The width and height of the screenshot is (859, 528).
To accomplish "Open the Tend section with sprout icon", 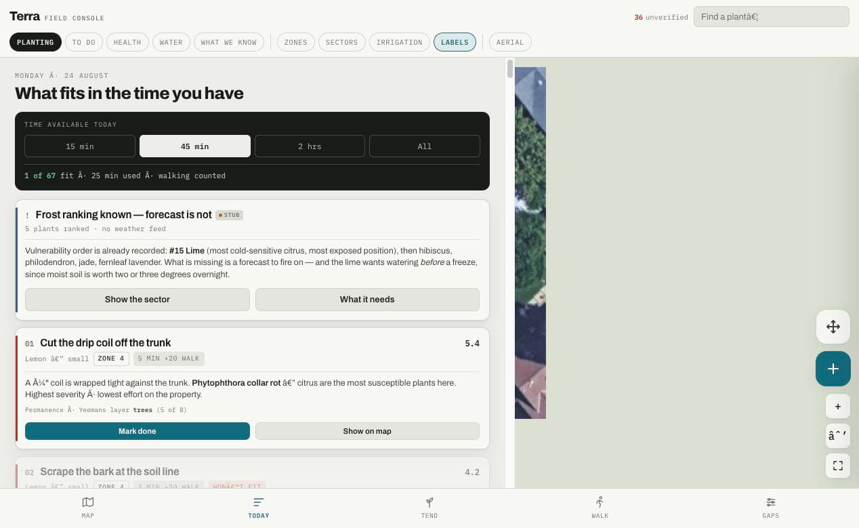I will click(x=429, y=508).
